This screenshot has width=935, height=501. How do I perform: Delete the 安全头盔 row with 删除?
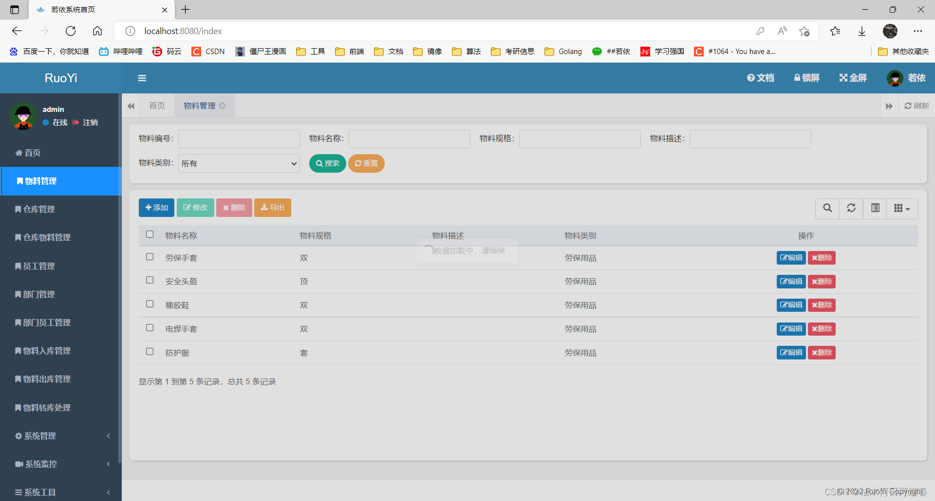coord(822,282)
